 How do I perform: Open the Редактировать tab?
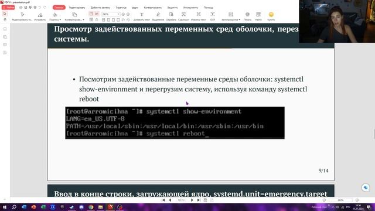[x=77, y=8]
